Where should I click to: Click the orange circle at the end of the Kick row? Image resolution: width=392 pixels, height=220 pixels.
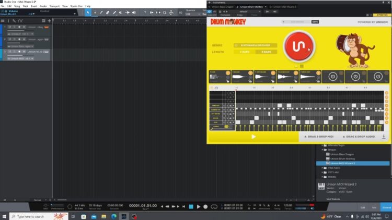coord(386,122)
